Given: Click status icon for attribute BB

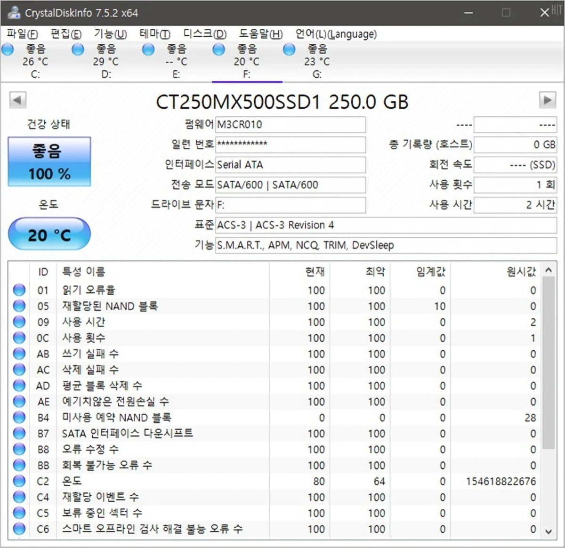Looking at the screenshot, I should (x=19, y=465).
